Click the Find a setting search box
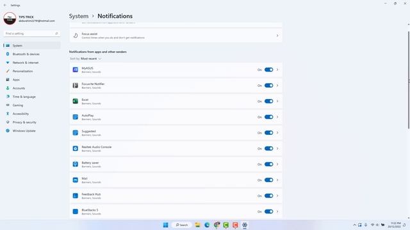 coord(32,33)
